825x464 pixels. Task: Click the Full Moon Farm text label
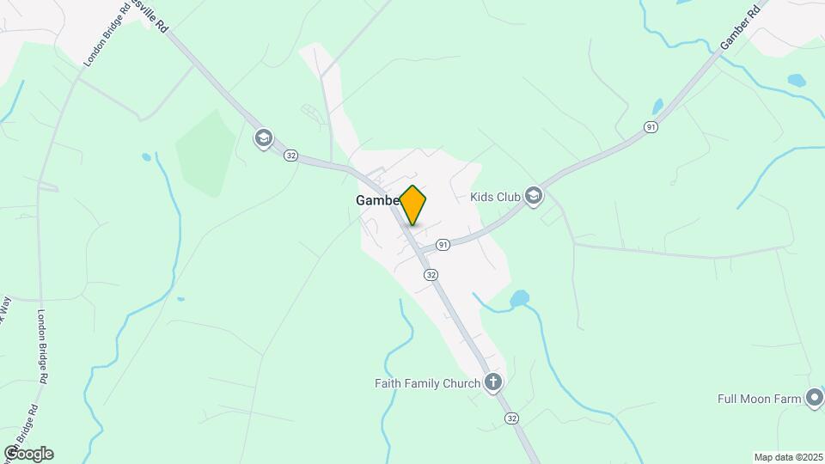[x=759, y=399]
